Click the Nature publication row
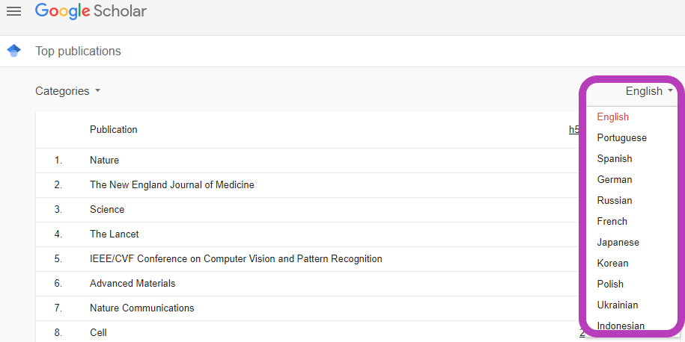The height and width of the screenshot is (342, 685). (307, 161)
